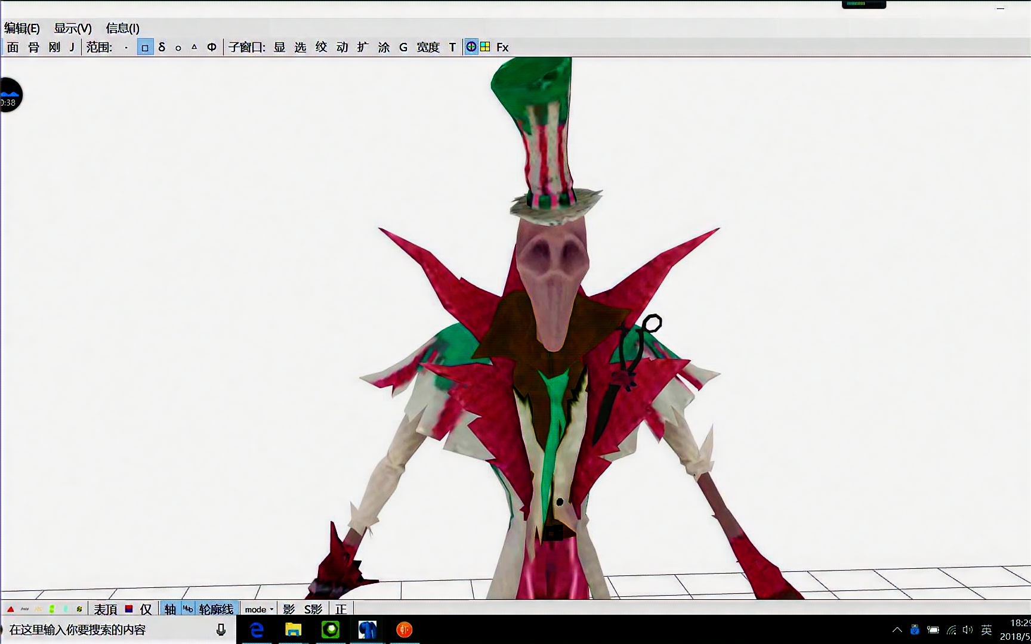Viewport: 1031px width, 644px height.
Task: Open the mode dropdown
Action: point(259,609)
